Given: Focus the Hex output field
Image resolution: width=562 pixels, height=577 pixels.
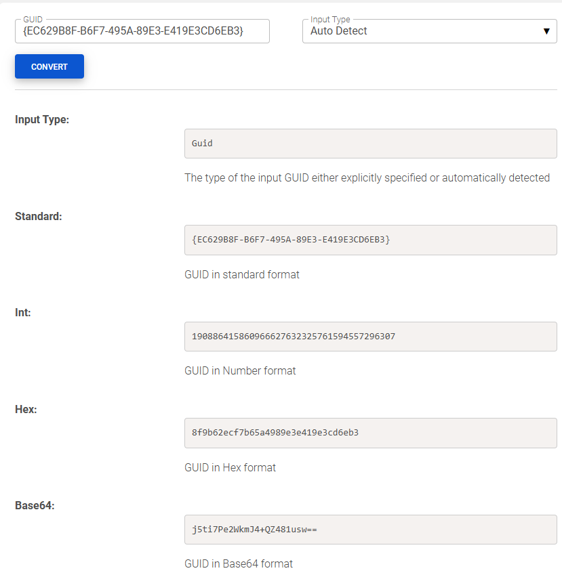Looking at the screenshot, I should click(x=370, y=433).
